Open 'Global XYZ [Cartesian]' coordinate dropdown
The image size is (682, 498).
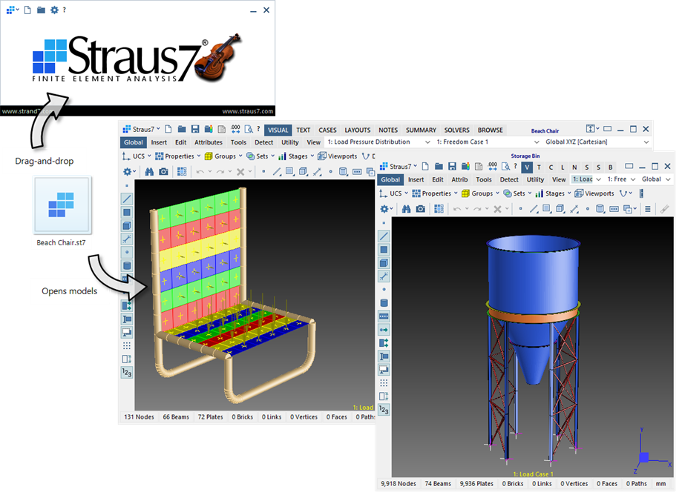click(x=597, y=142)
